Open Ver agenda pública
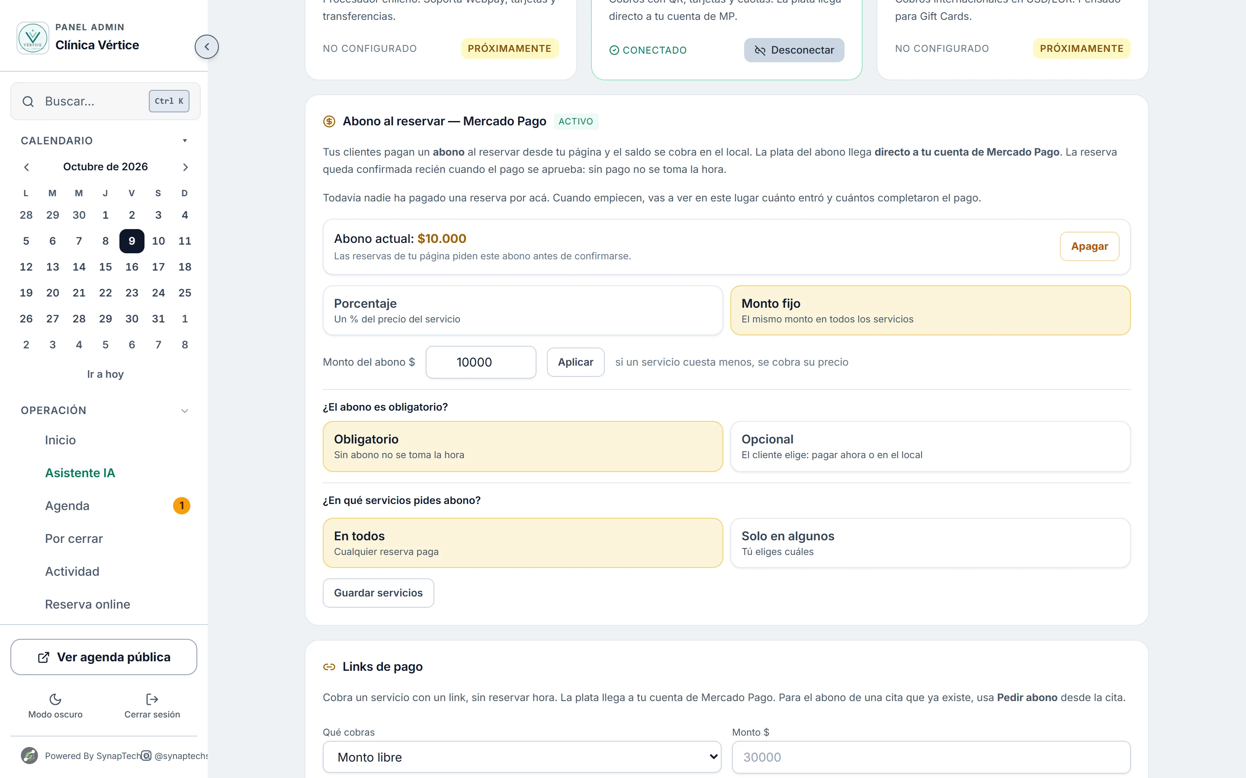The width and height of the screenshot is (1246, 778). click(x=103, y=657)
